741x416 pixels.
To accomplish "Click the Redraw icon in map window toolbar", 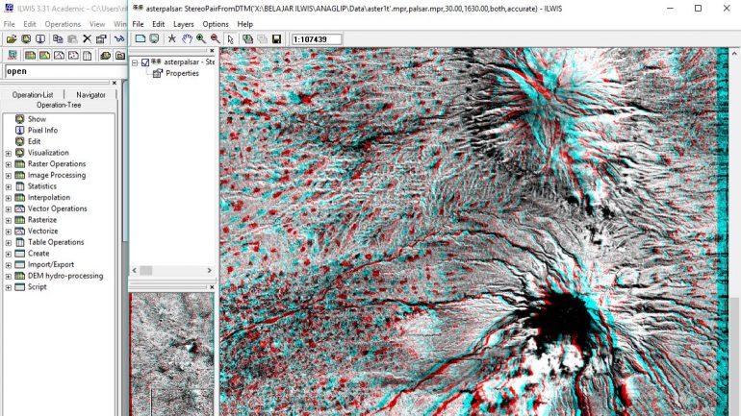I will [x=155, y=39].
